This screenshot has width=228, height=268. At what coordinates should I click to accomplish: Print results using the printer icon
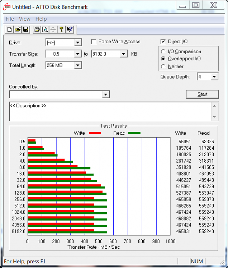[37, 30]
